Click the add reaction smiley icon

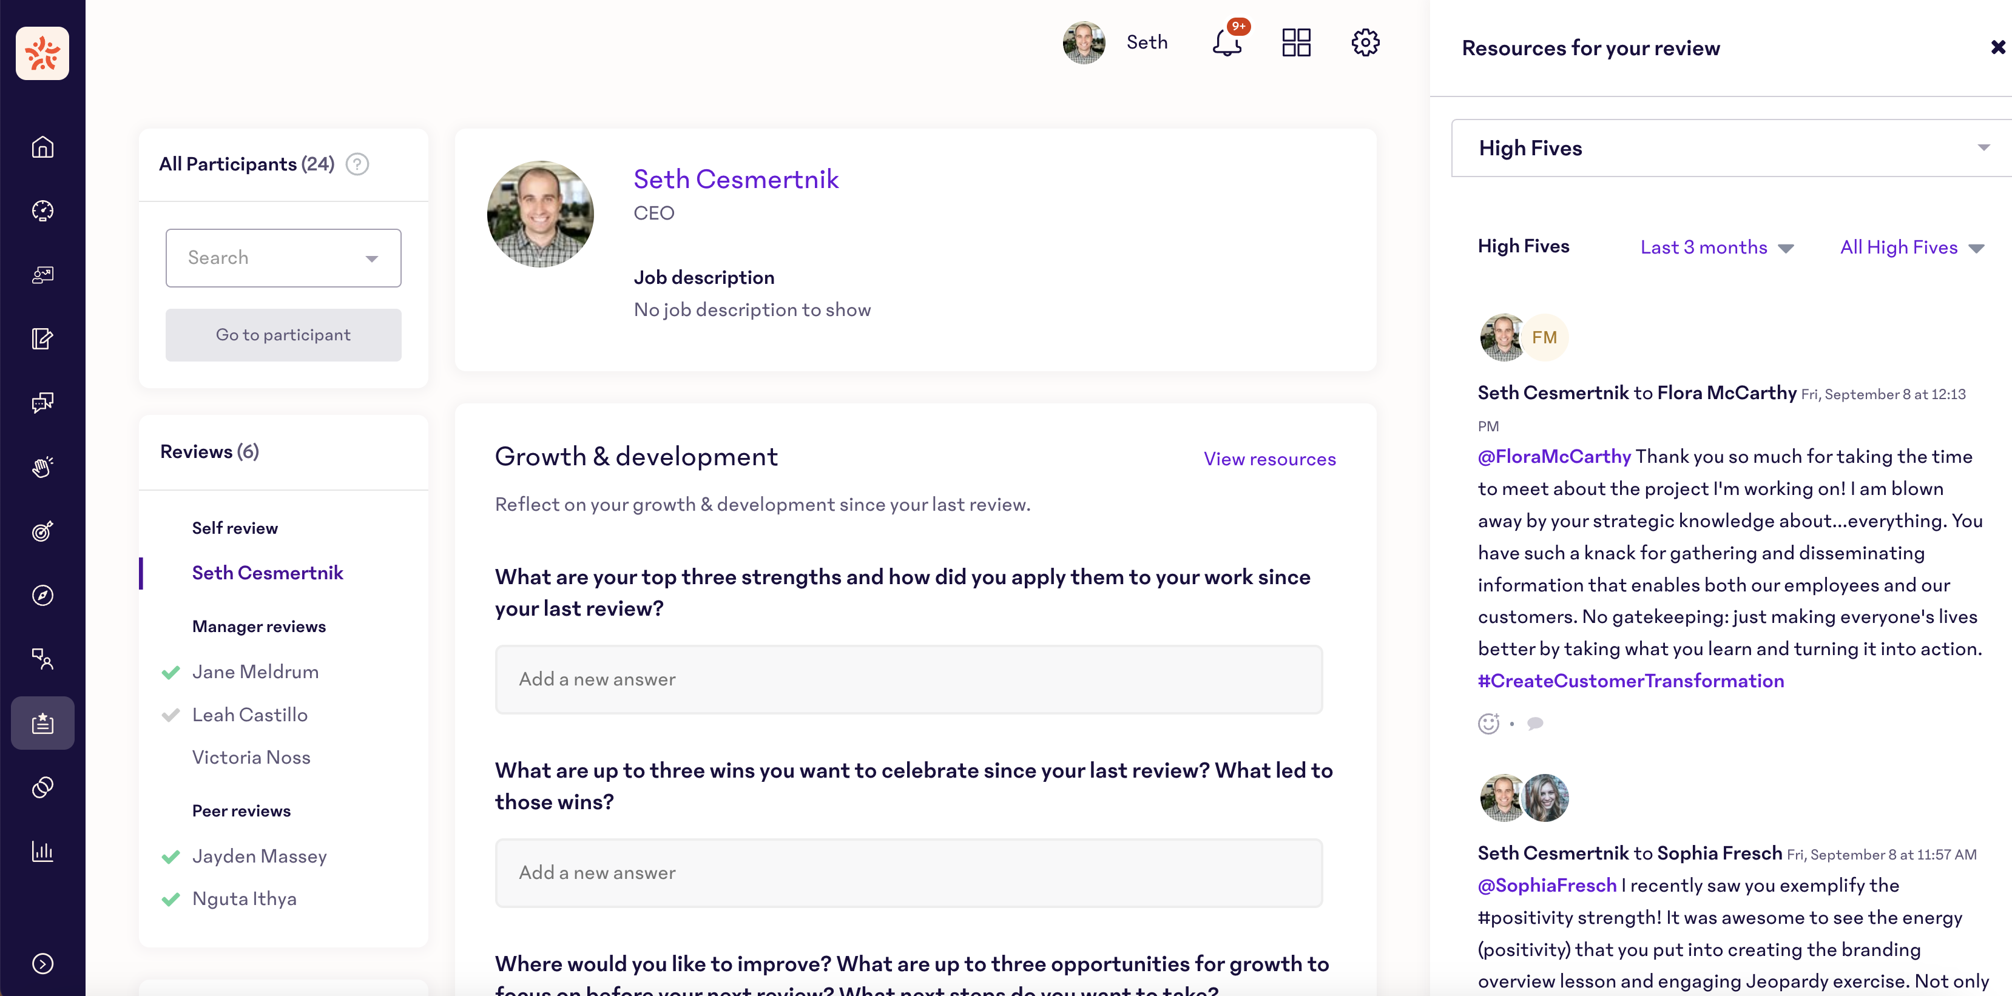point(1488,724)
